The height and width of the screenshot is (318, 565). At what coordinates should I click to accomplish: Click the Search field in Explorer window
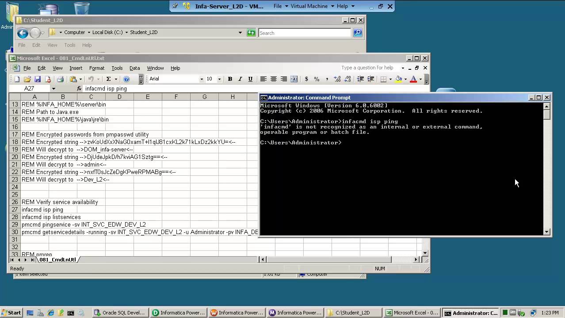[x=304, y=33]
